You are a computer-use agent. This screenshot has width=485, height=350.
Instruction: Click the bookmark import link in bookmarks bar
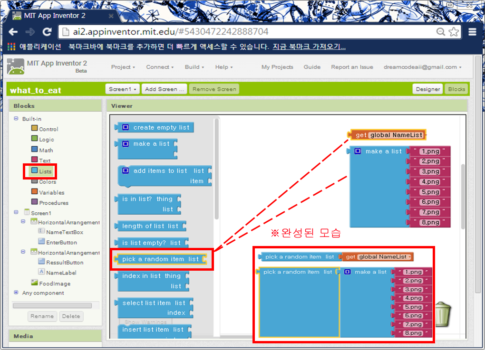tap(309, 47)
